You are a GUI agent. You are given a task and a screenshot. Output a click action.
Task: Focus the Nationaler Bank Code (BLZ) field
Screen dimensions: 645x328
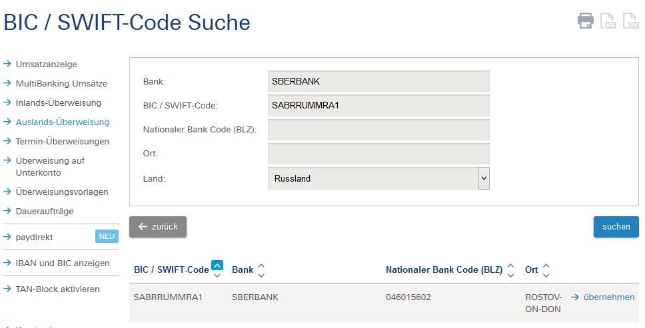(x=378, y=130)
